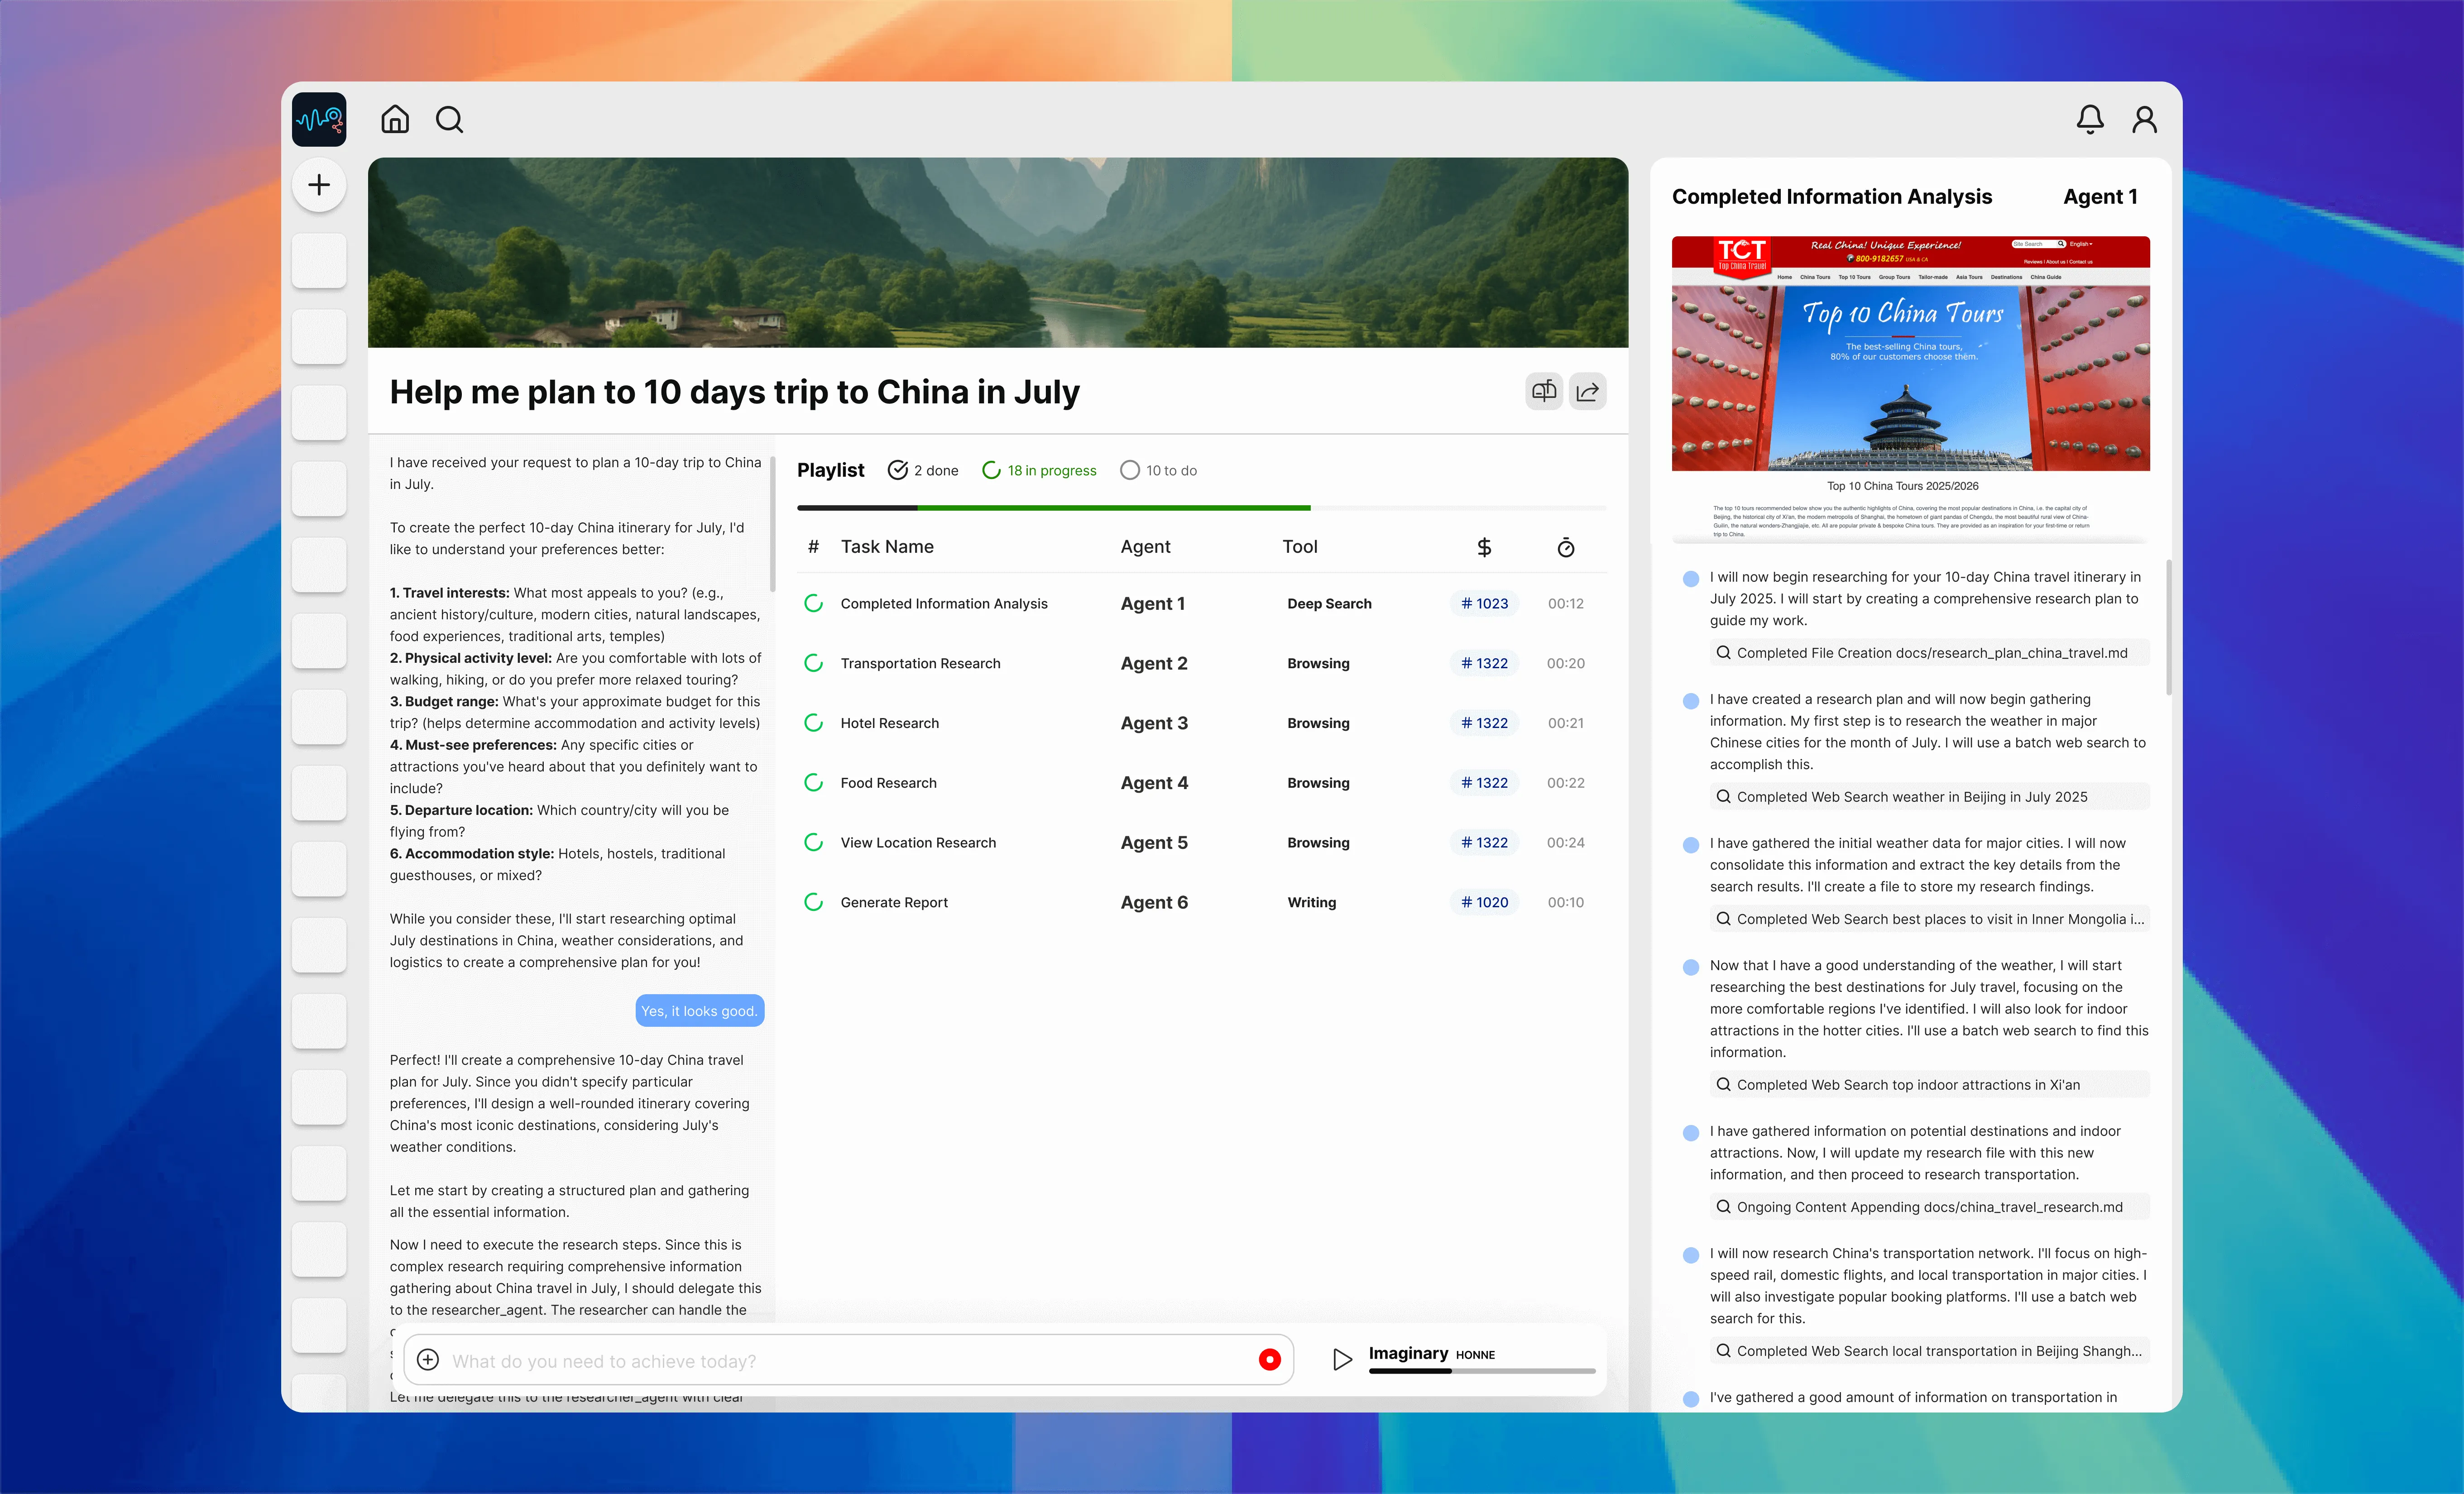
Task: Play the Imaginary track
Action: (1342, 1359)
